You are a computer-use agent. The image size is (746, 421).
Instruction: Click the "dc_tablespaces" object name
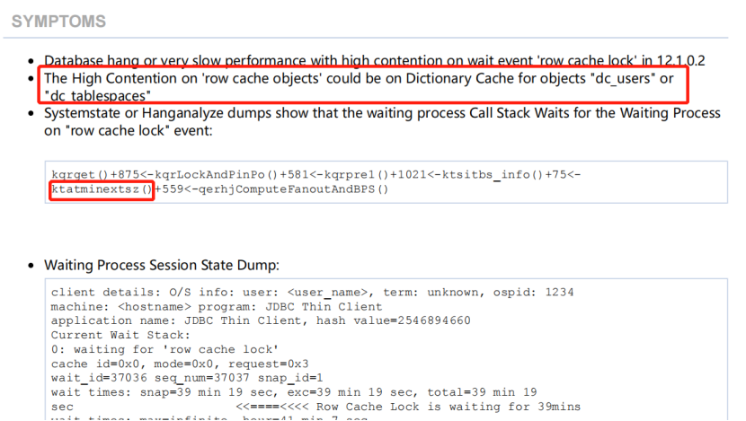pos(97,95)
